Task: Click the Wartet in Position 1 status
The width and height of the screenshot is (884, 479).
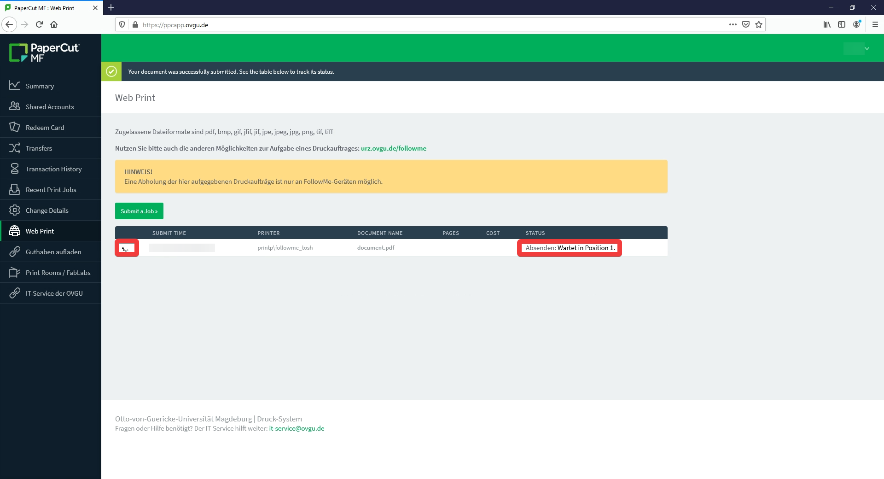Action: click(586, 248)
